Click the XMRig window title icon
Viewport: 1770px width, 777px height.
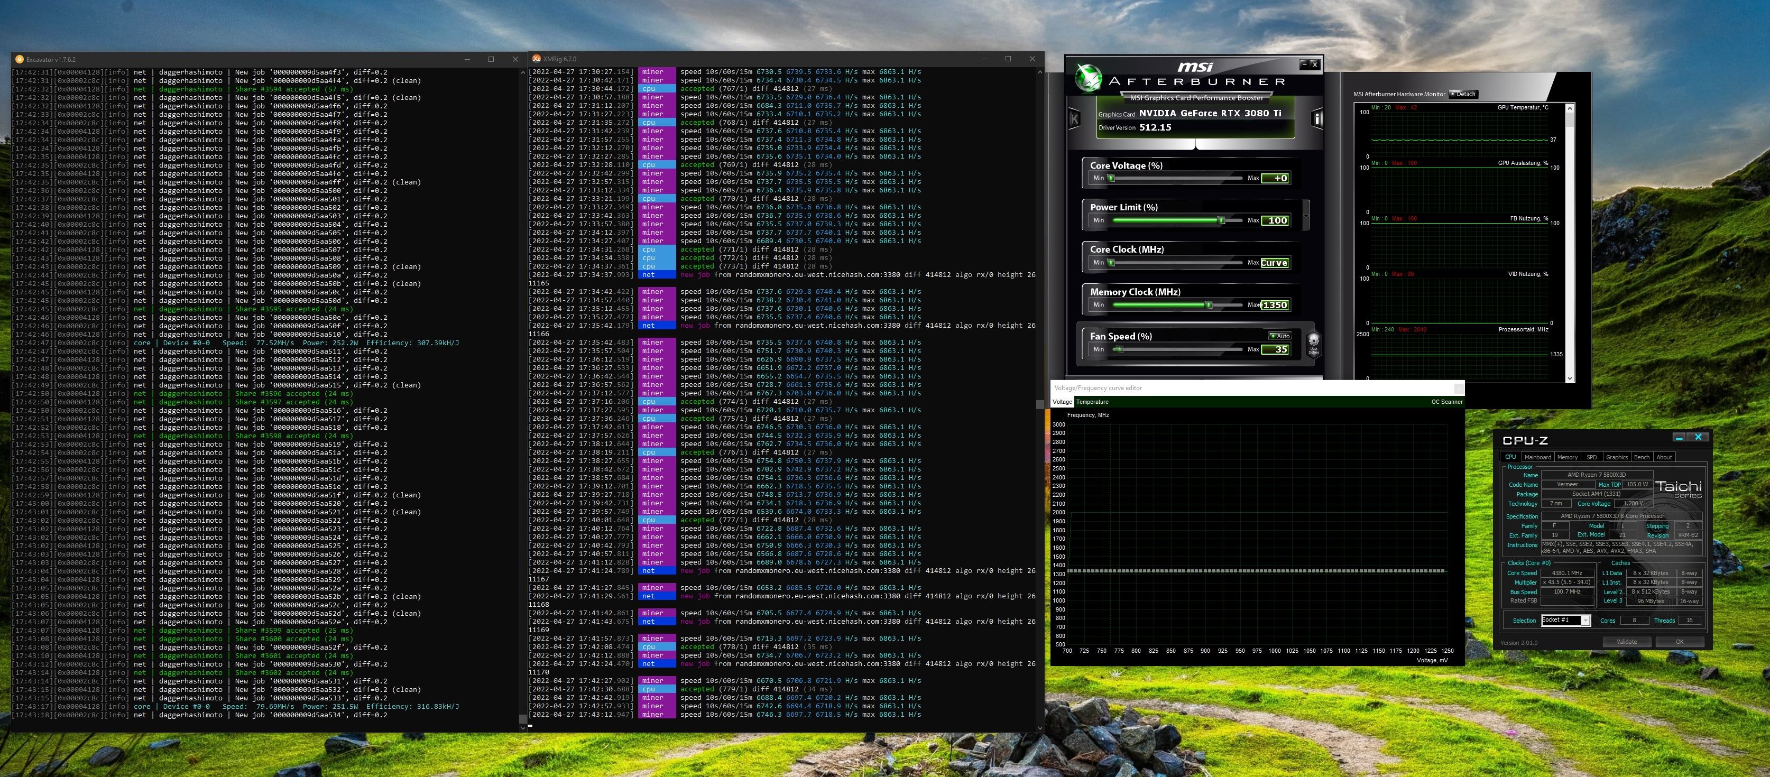coord(536,59)
